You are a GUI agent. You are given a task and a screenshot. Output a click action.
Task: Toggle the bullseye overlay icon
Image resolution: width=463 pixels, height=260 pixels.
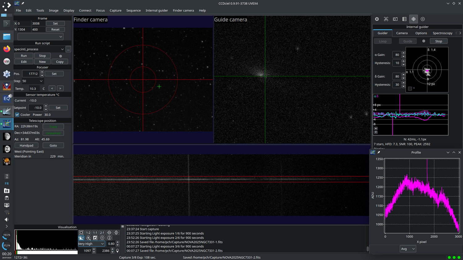click(102, 238)
